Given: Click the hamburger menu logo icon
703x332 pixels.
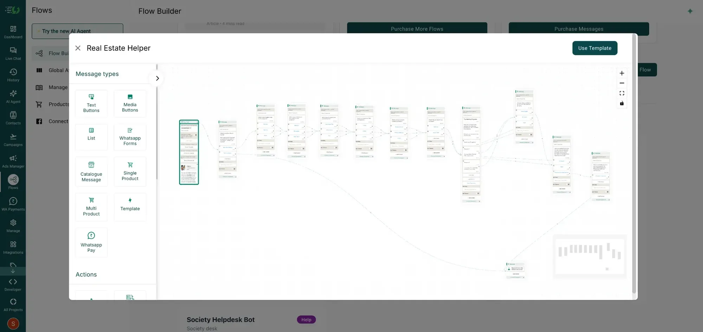Looking at the screenshot, I should (x=12, y=10).
